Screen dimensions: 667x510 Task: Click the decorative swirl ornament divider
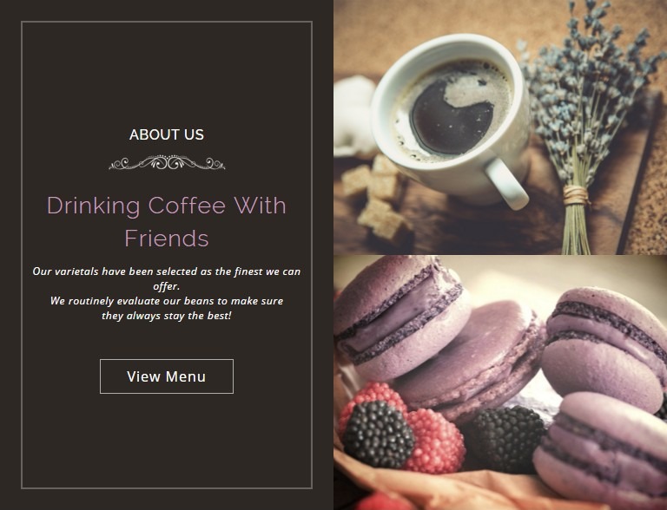click(x=167, y=163)
